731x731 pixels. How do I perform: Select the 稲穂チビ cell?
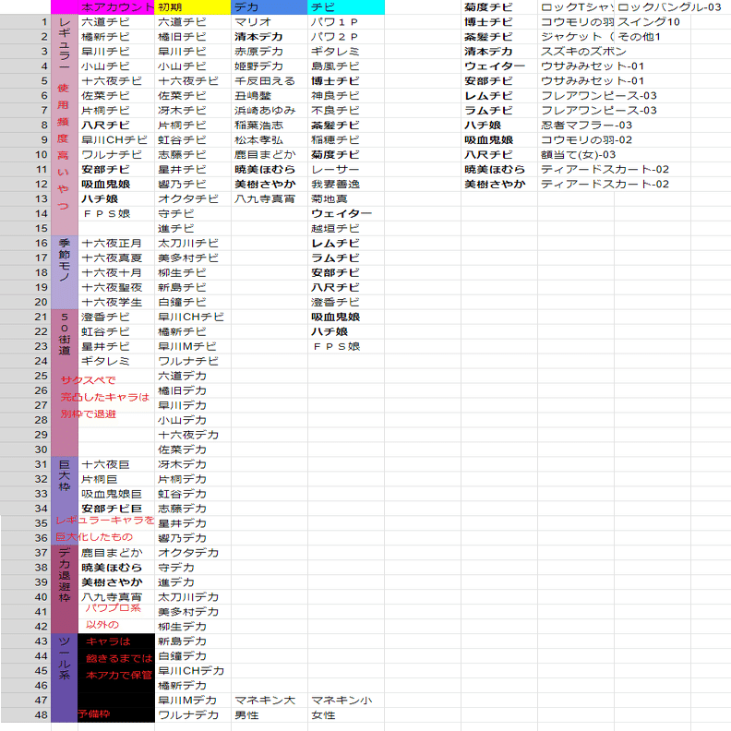(x=346, y=140)
